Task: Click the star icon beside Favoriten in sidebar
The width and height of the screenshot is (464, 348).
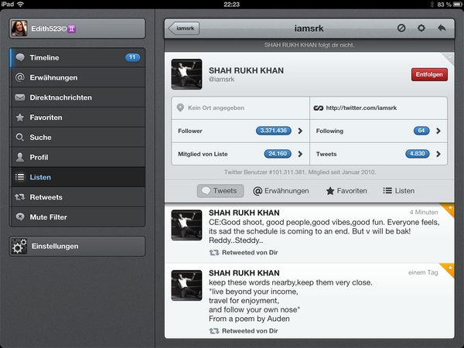Action: (20, 118)
